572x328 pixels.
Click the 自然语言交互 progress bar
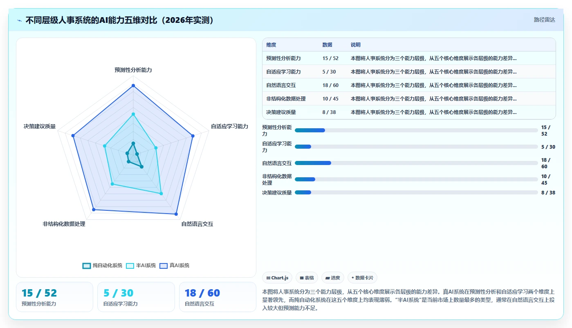pos(416,163)
